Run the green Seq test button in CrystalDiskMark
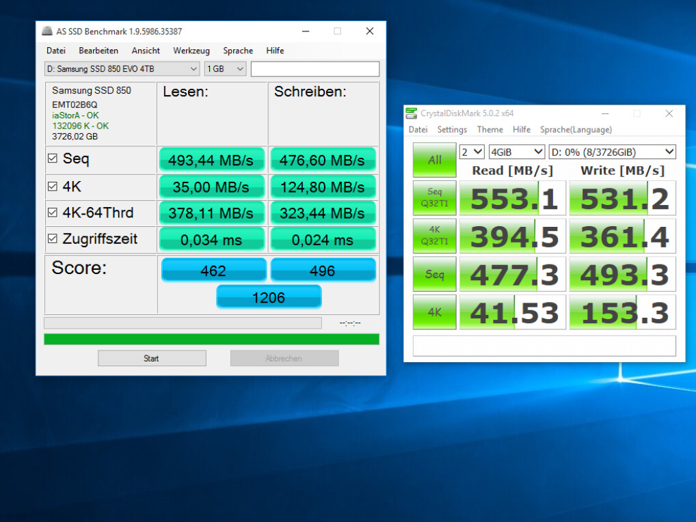 [x=435, y=274]
